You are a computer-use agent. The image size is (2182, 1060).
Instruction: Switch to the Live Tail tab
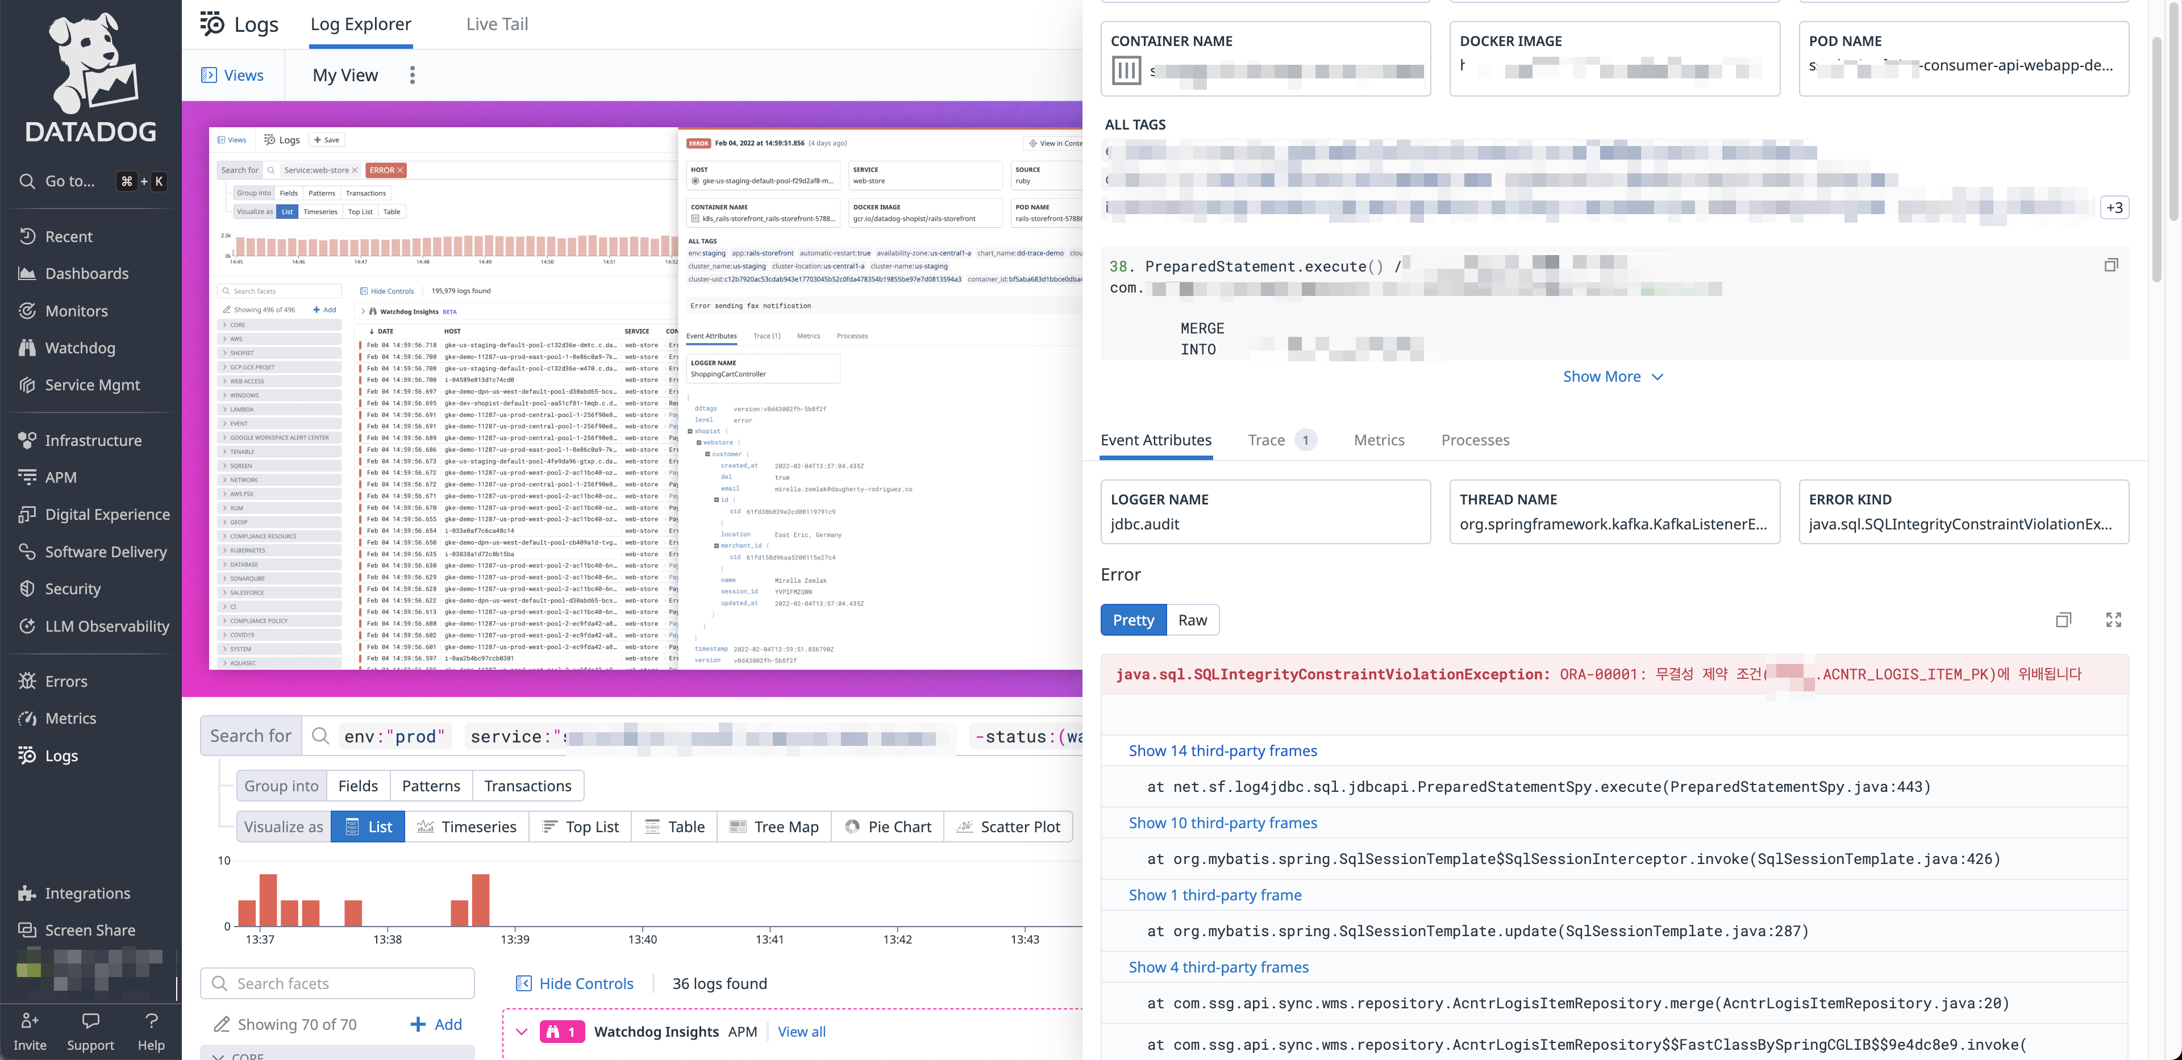click(497, 24)
